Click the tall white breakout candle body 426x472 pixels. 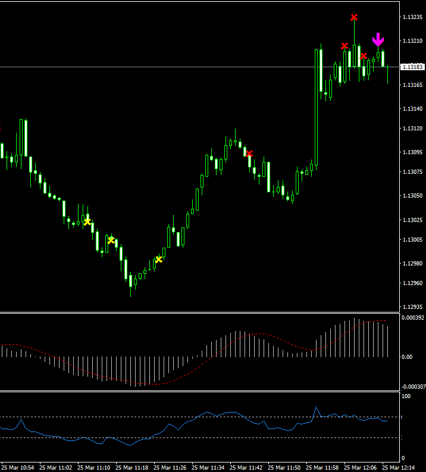pos(316,107)
